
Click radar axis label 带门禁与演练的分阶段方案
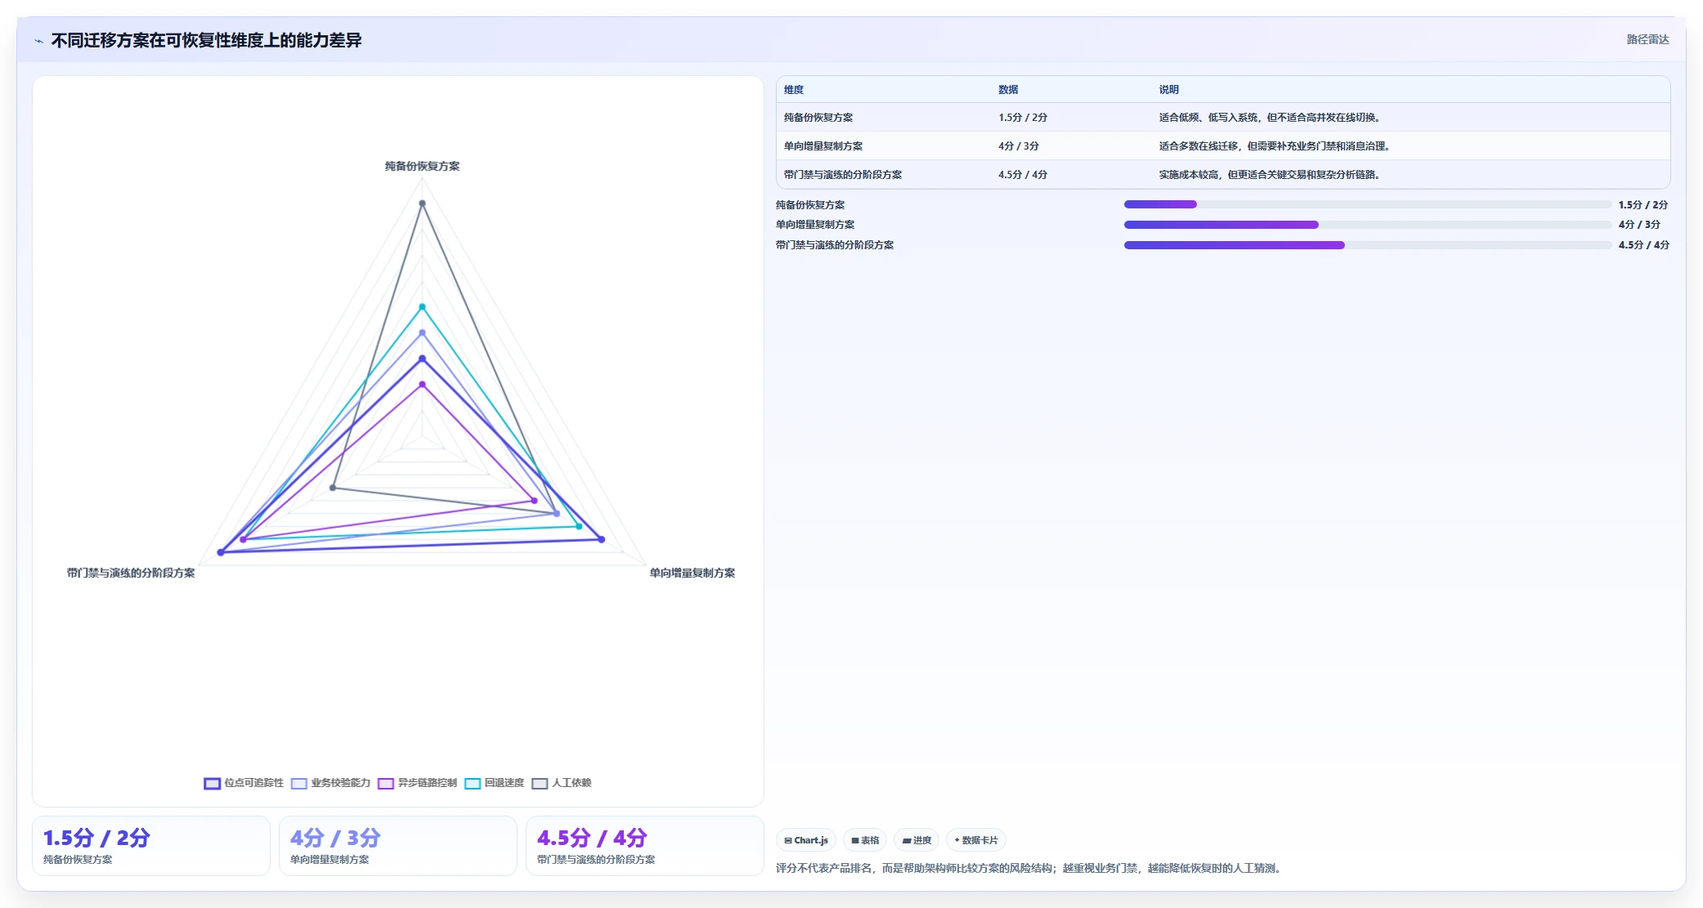click(131, 573)
